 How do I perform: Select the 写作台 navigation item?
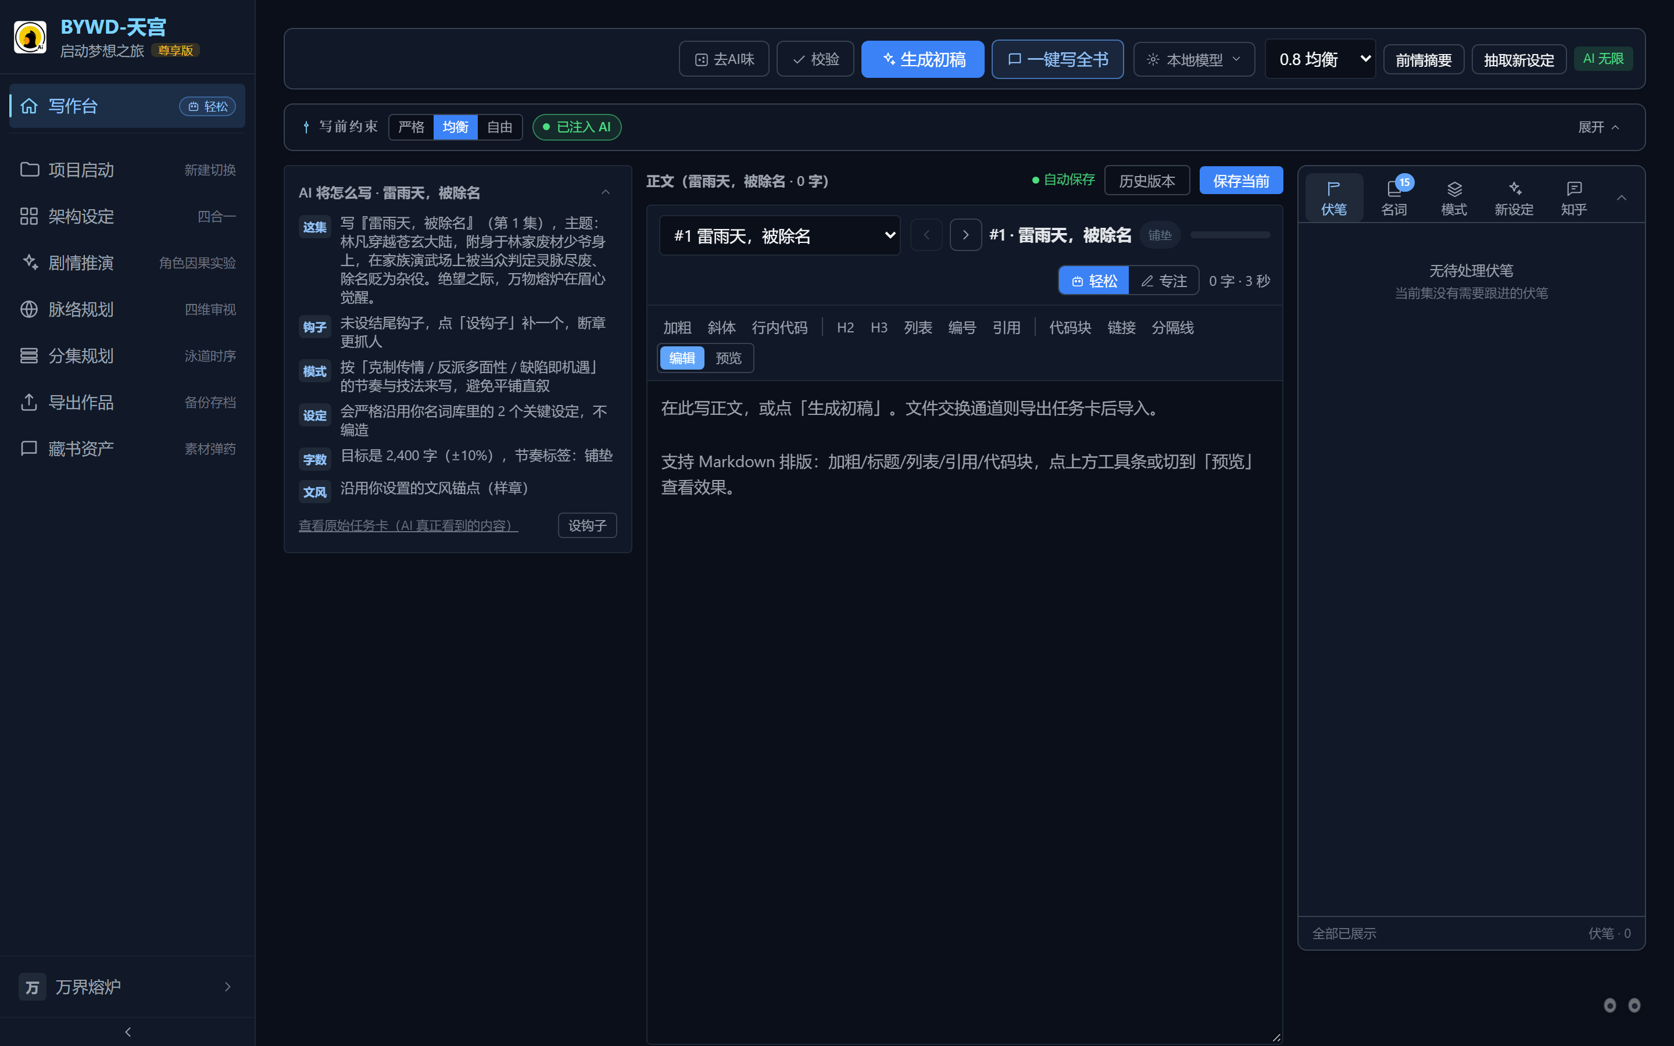coord(128,106)
